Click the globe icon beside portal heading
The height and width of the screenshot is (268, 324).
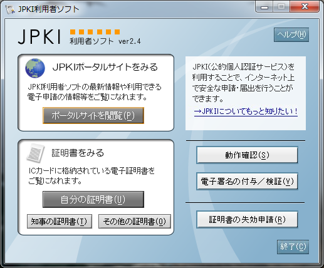tap(35, 68)
